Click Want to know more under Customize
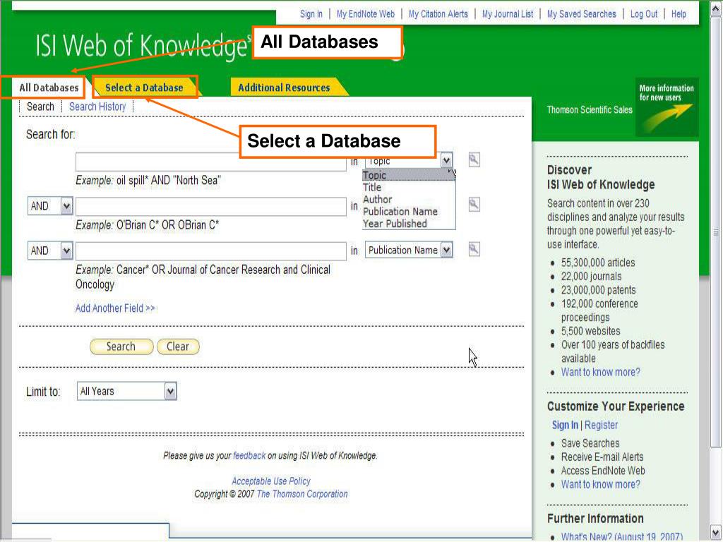723x542 pixels. point(600,484)
